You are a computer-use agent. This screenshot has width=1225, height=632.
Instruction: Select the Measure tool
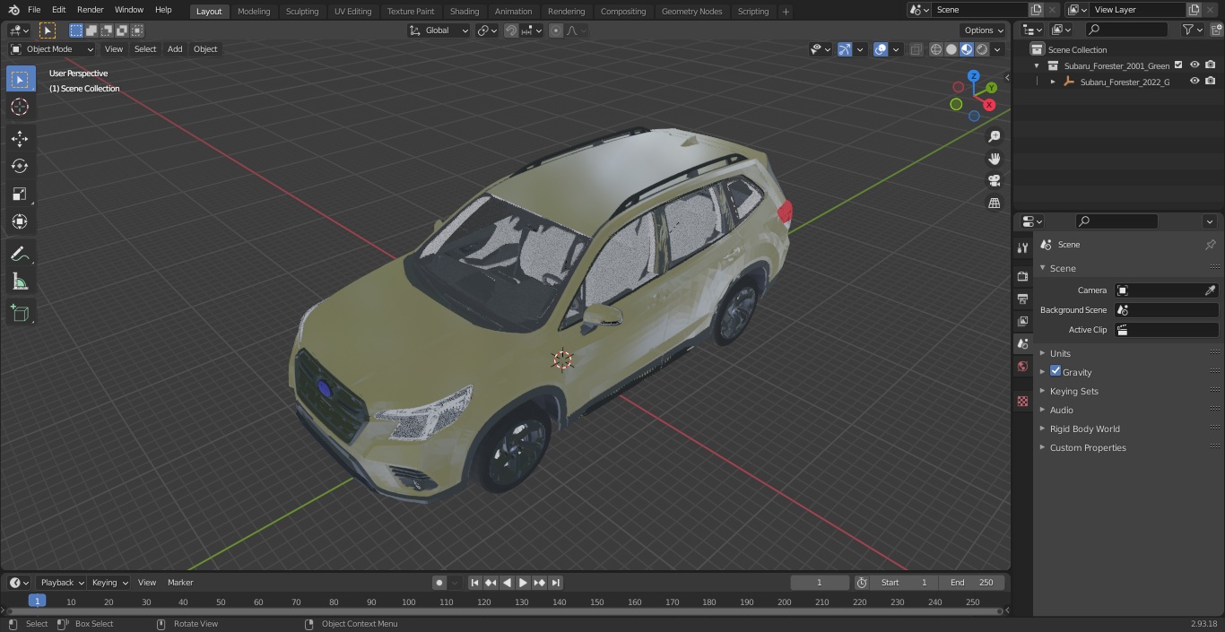(x=20, y=282)
